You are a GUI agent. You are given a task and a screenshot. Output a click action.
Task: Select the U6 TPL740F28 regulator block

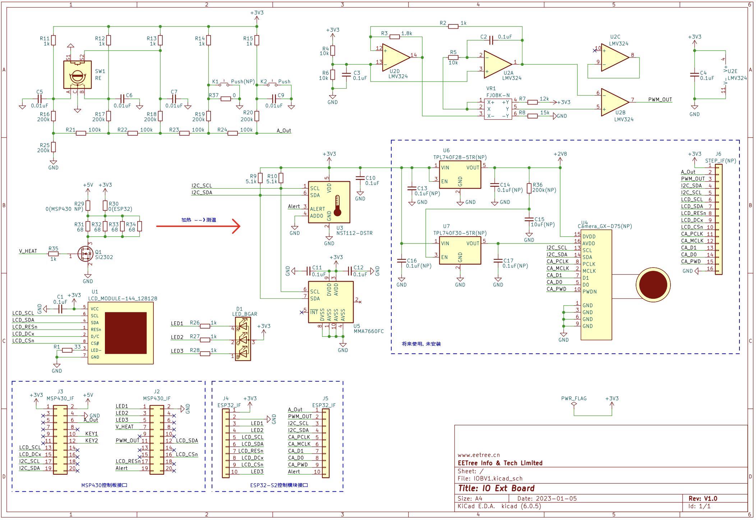coord(460,175)
